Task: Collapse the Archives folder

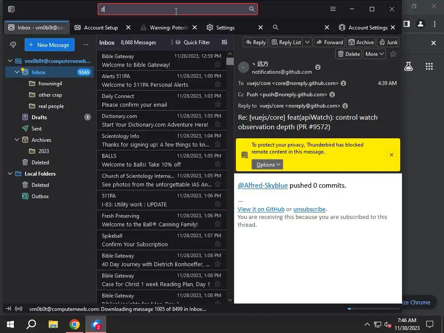Action: 17,140
